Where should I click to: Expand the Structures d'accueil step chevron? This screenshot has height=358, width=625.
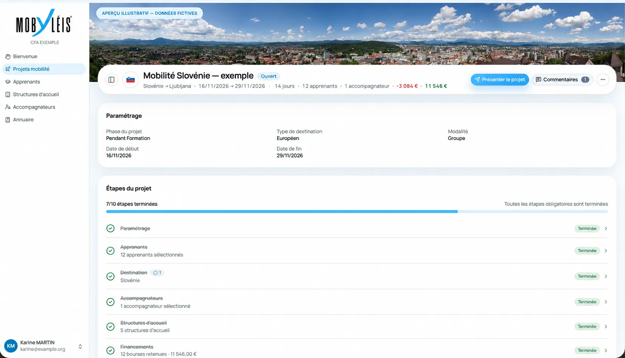pos(606,327)
